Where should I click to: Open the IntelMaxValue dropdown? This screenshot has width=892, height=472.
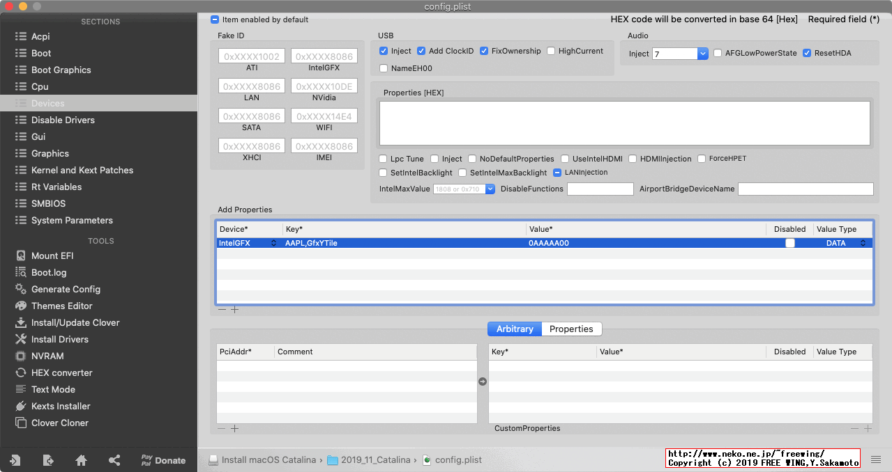[x=490, y=189]
